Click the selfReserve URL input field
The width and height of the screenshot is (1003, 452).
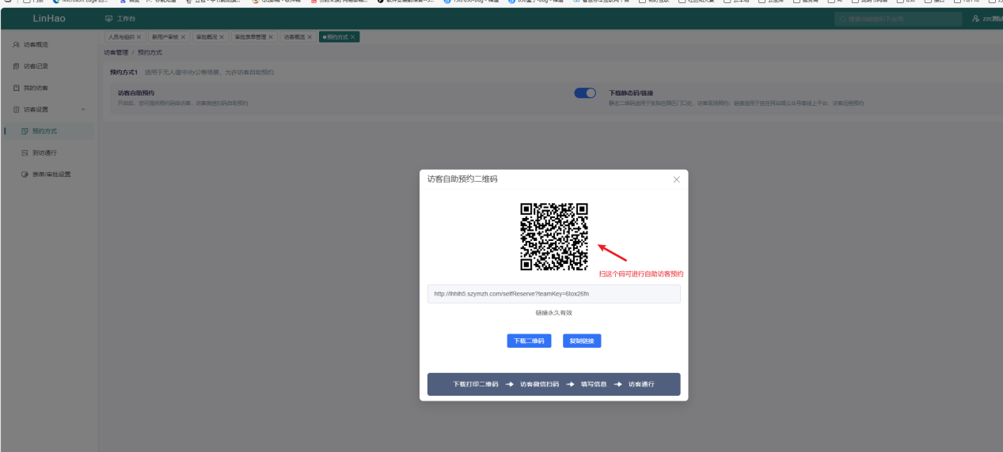(x=553, y=294)
